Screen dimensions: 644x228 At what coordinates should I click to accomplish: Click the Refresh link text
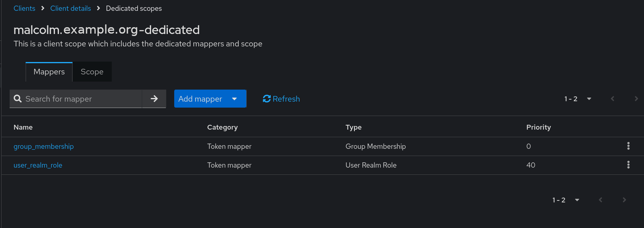[x=286, y=99]
